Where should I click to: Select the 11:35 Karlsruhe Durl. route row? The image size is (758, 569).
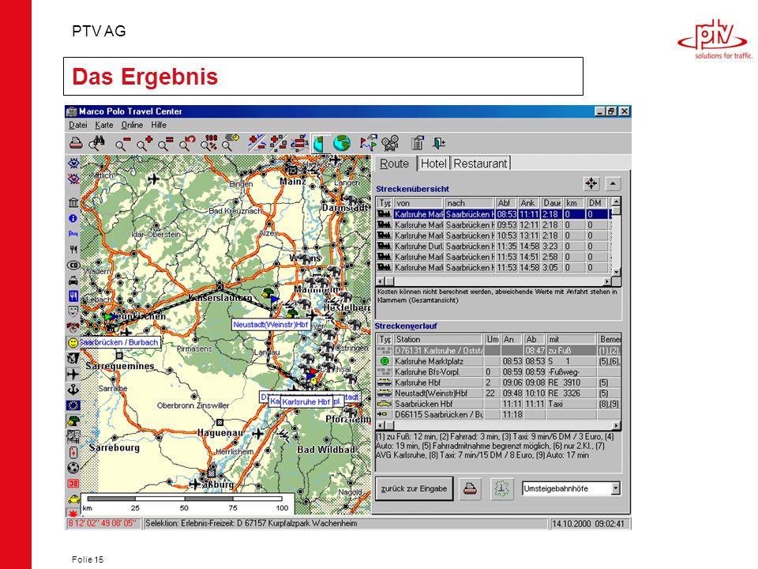493,246
